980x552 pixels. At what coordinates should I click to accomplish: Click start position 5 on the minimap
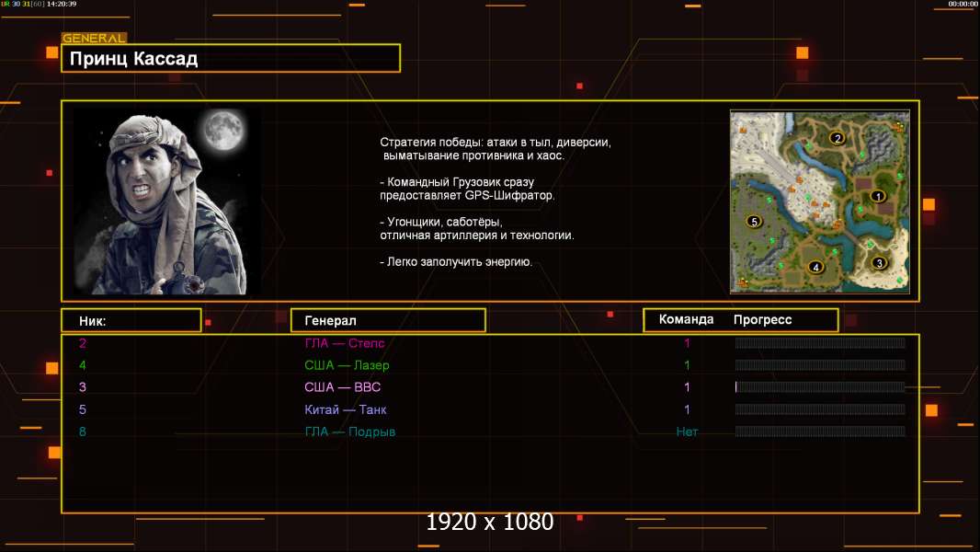754,222
